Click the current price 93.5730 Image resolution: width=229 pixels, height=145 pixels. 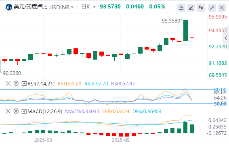[x=110, y=7]
